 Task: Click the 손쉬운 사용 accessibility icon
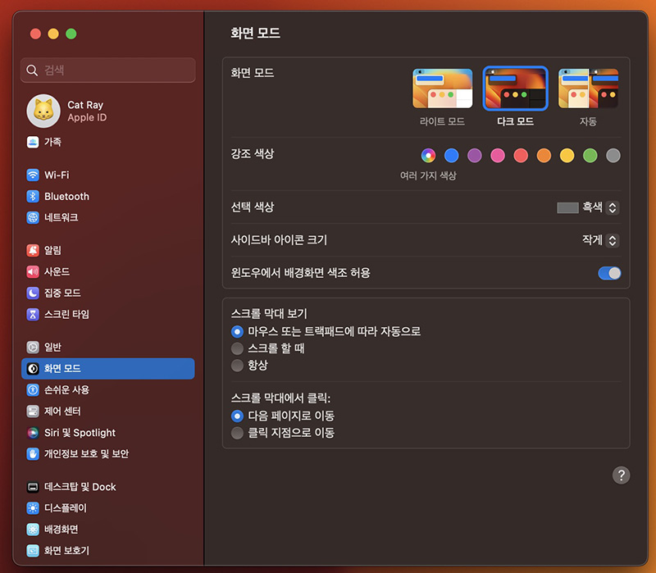tap(33, 390)
